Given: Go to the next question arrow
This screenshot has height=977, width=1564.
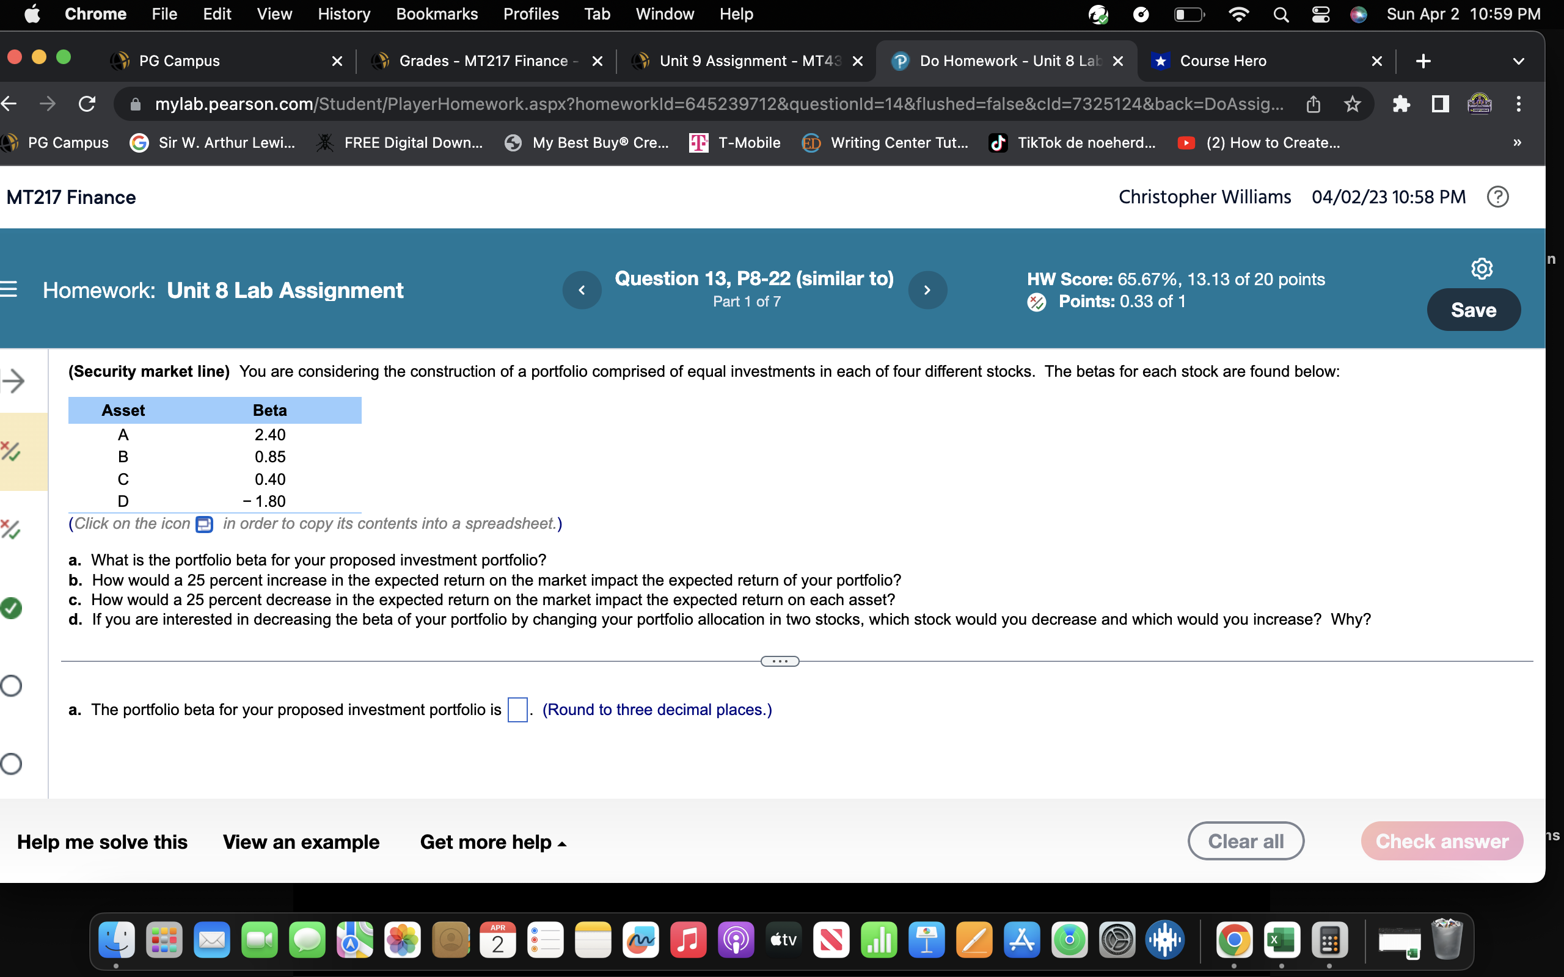Looking at the screenshot, I should (927, 290).
